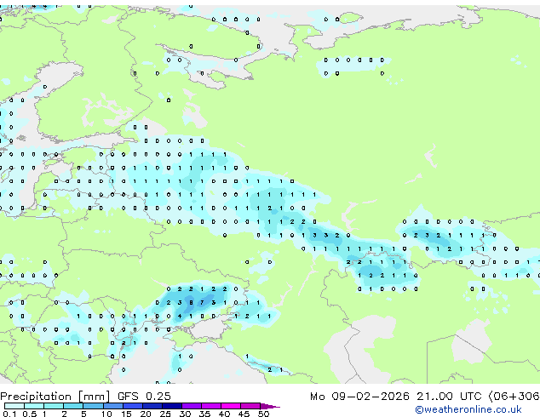
Task: Pick the 2–5 mm legend swatch
Action: (73, 406)
